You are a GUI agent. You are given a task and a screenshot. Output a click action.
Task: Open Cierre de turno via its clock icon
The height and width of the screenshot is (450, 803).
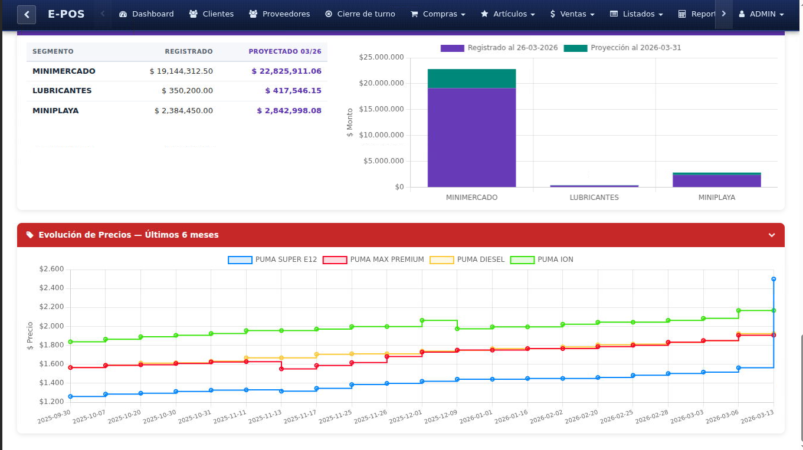328,14
